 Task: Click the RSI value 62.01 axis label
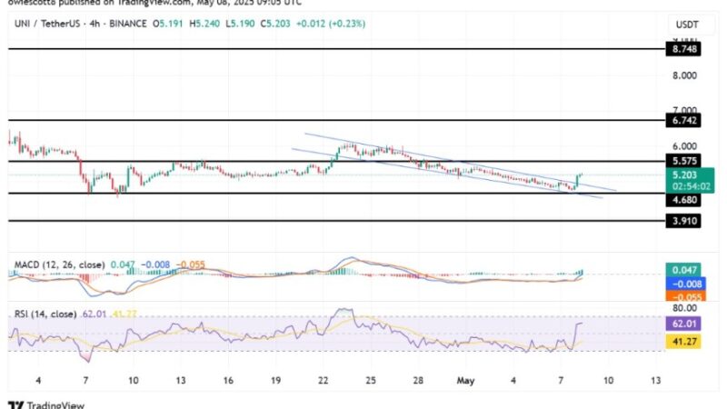click(x=683, y=324)
